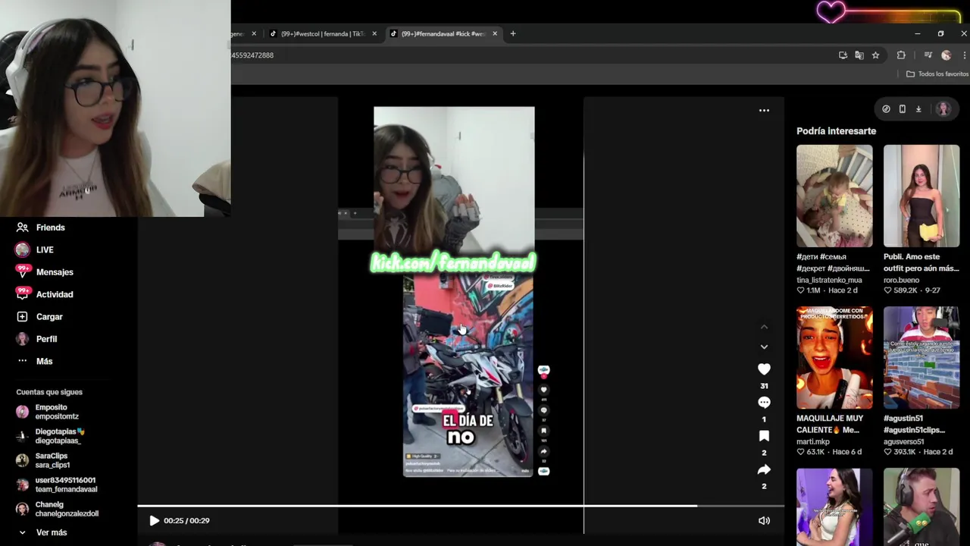Open #agustin51 video thumbnail
This screenshot has height=546, width=970.
click(921, 358)
